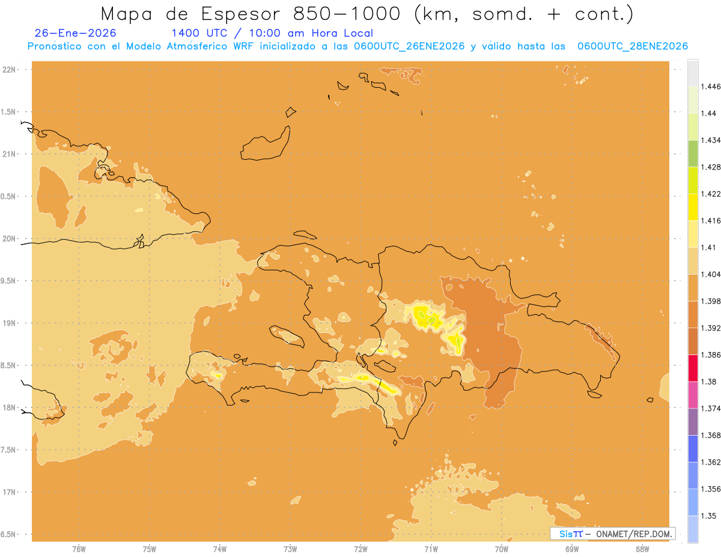Click the '1.356' colorbar value
This screenshot has width=721, height=557.
(710, 489)
